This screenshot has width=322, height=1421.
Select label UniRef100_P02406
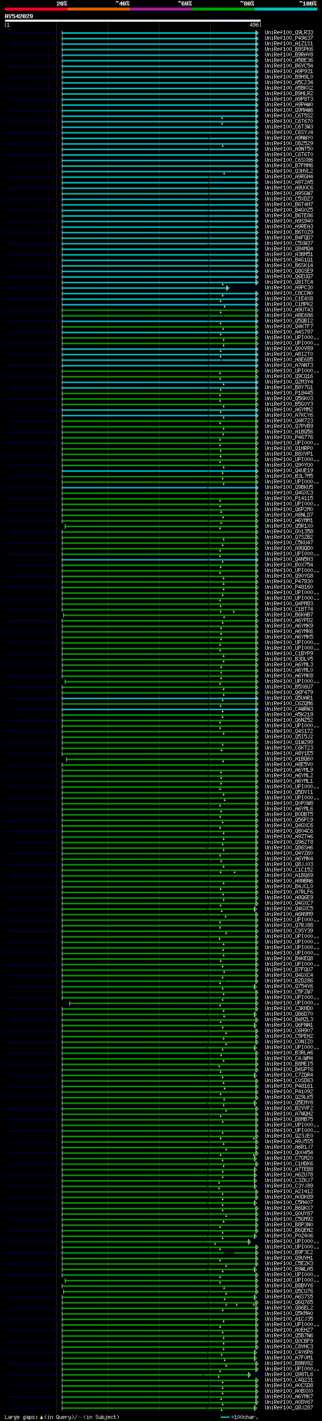tap(288, 1236)
